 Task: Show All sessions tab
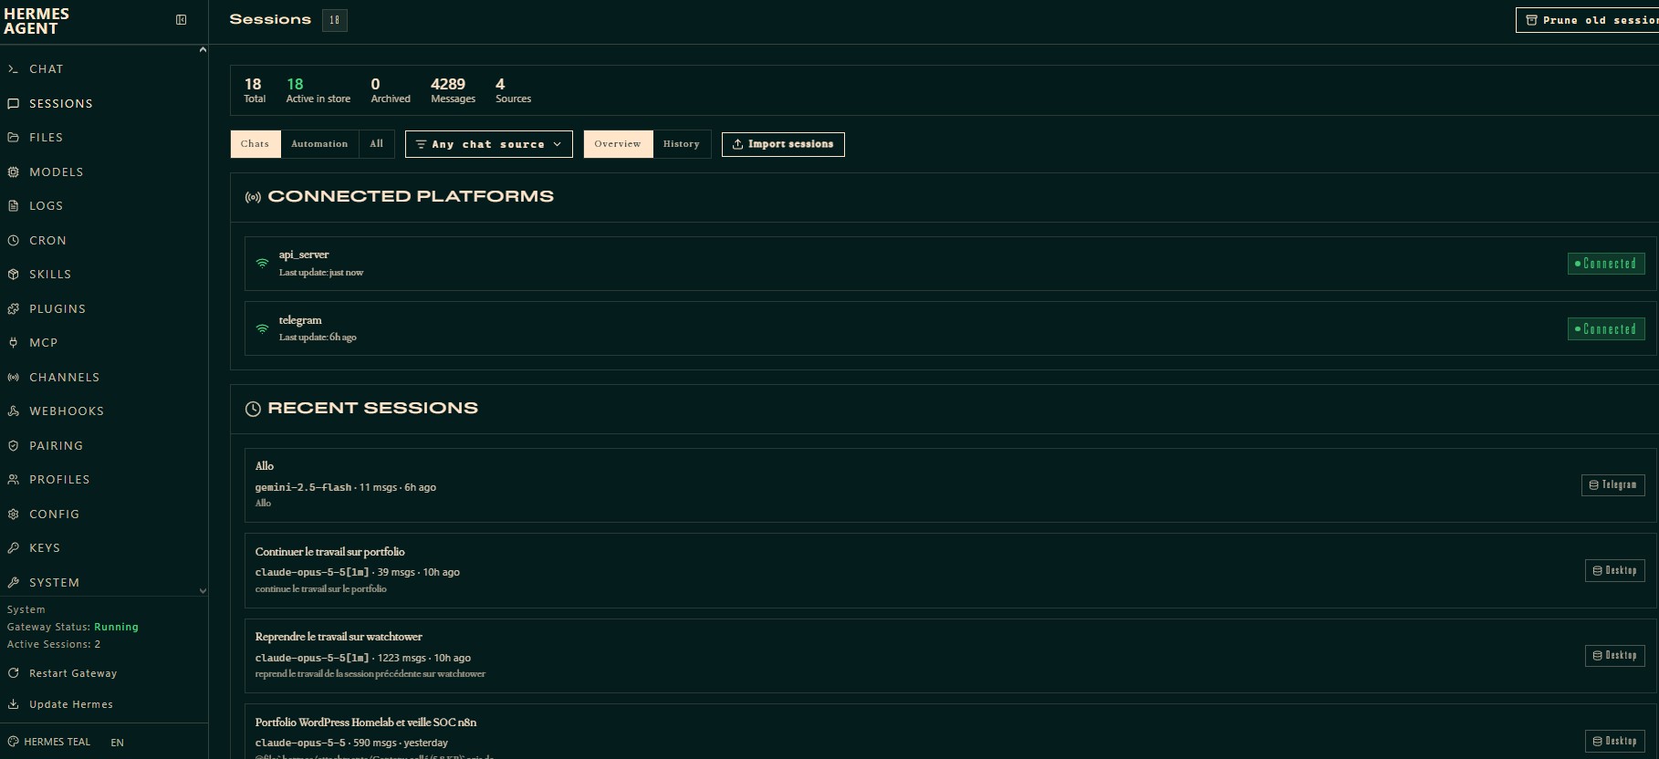pos(377,144)
